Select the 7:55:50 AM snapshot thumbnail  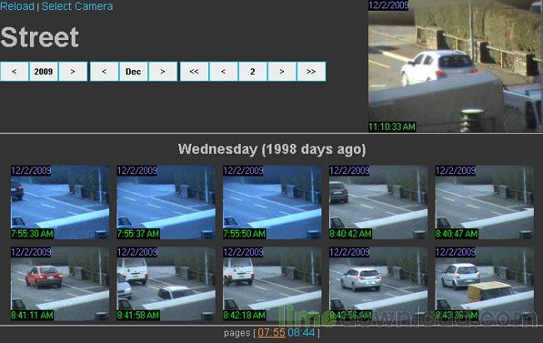(x=272, y=202)
